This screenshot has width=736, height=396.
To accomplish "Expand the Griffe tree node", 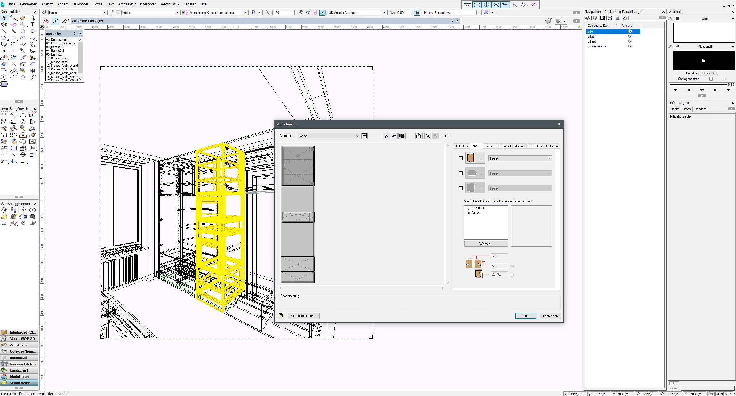I will (468, 213).
